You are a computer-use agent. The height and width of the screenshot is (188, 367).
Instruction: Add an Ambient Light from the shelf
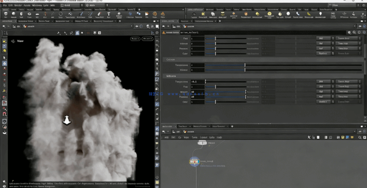(320, 15)
